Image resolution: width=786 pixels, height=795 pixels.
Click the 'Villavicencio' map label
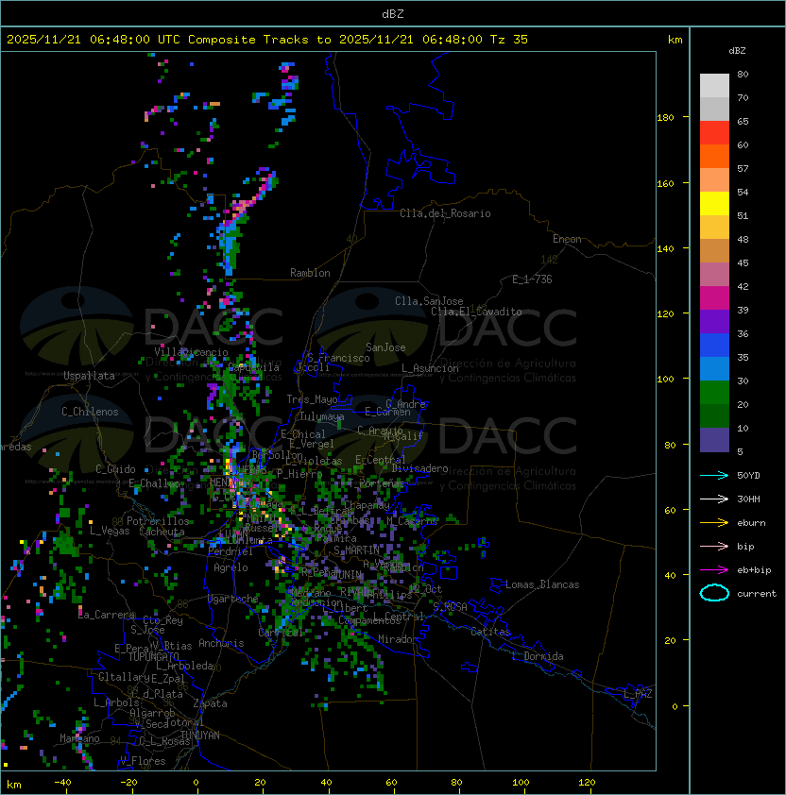point(191,352)
